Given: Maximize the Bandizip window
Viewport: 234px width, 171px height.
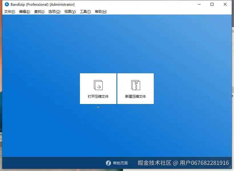Looking at the screenshot, I should pyautogui.click(x=212, y=5).
